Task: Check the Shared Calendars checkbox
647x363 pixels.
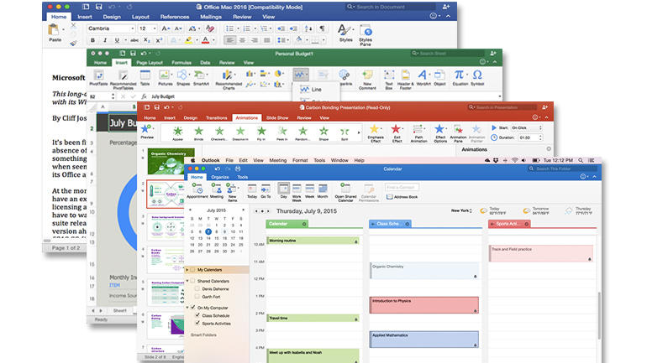Action: pos(192,281)
